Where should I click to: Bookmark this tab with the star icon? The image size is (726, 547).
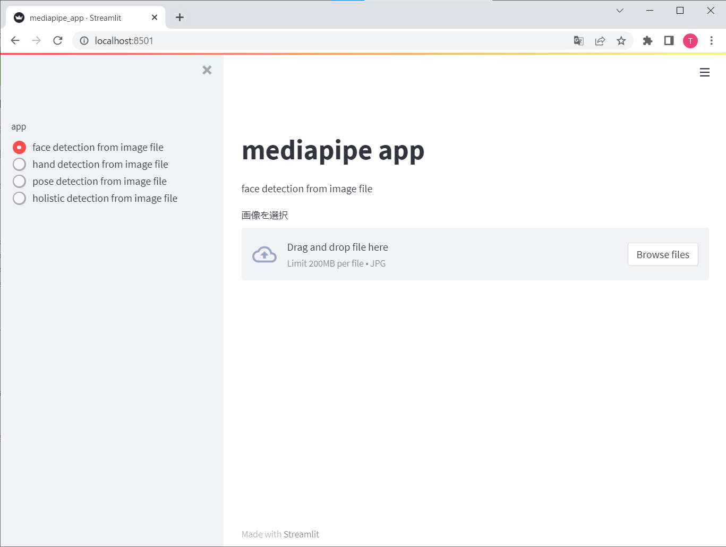pyautogui.click(x=621, y=41)
